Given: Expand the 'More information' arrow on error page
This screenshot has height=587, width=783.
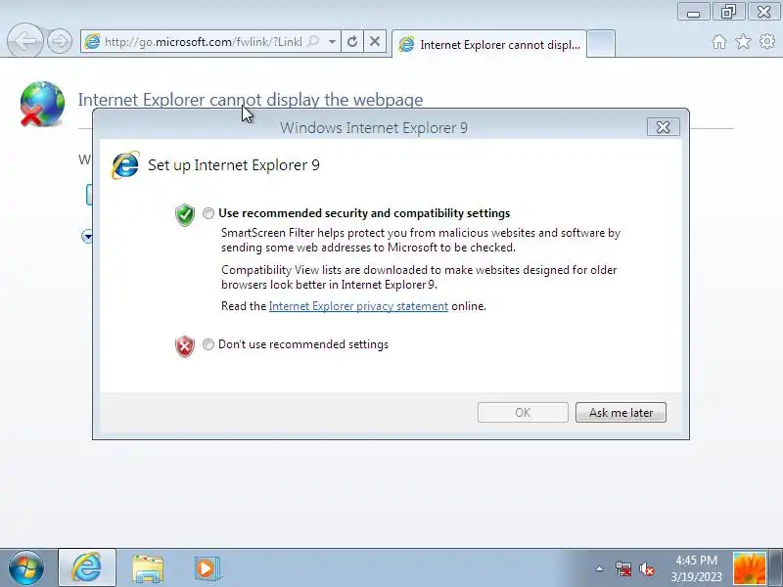Looking at the screenshot, I should pyautogui.click(x=87, y=236).
